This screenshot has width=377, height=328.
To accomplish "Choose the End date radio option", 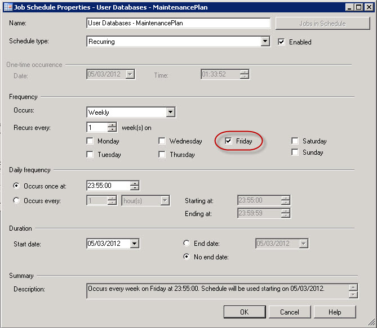I will coord(187,244).
